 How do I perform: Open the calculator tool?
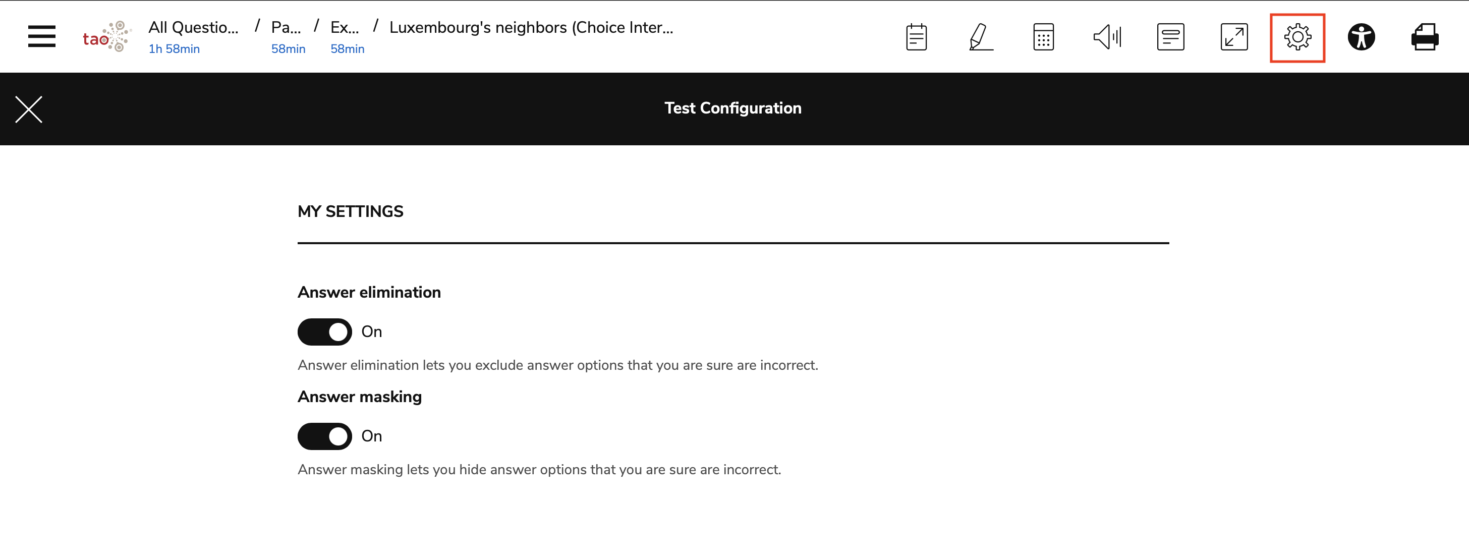1043,37
